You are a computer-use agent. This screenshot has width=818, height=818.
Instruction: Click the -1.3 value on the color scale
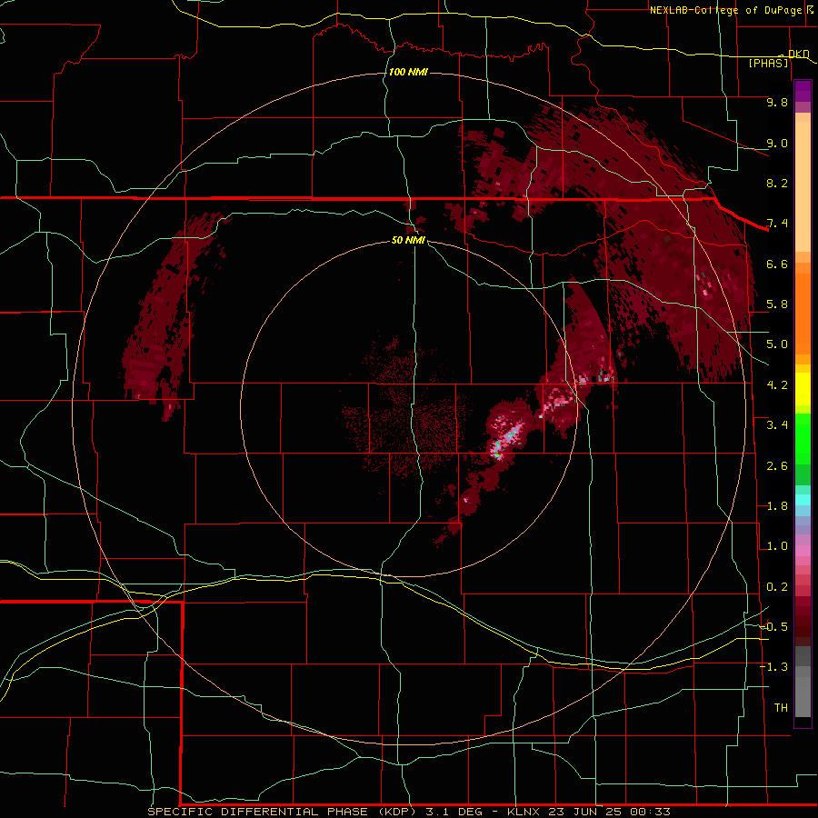pos(774,667)
